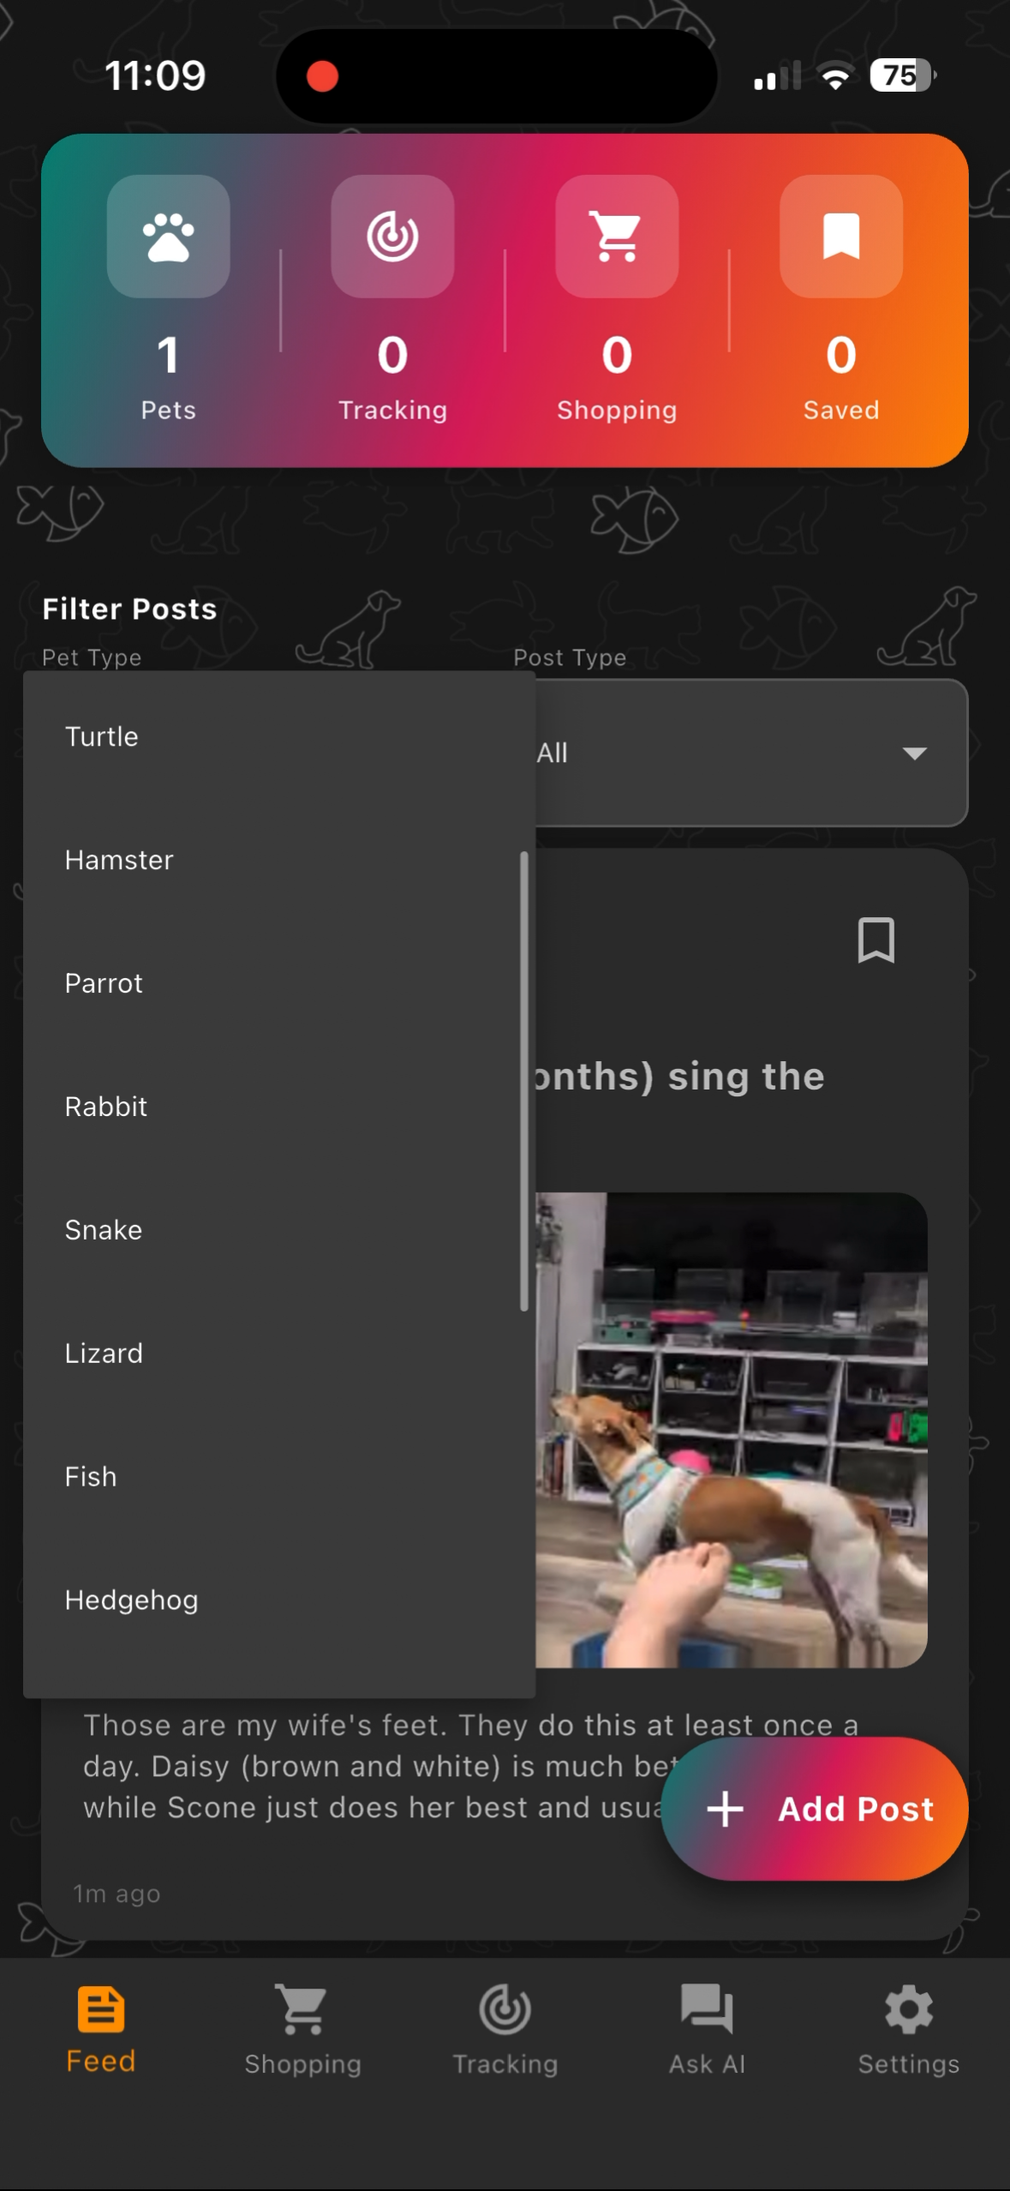
Task: Select Turtle from pet type list
Action: pyautogui.click(x=279, y=736)
